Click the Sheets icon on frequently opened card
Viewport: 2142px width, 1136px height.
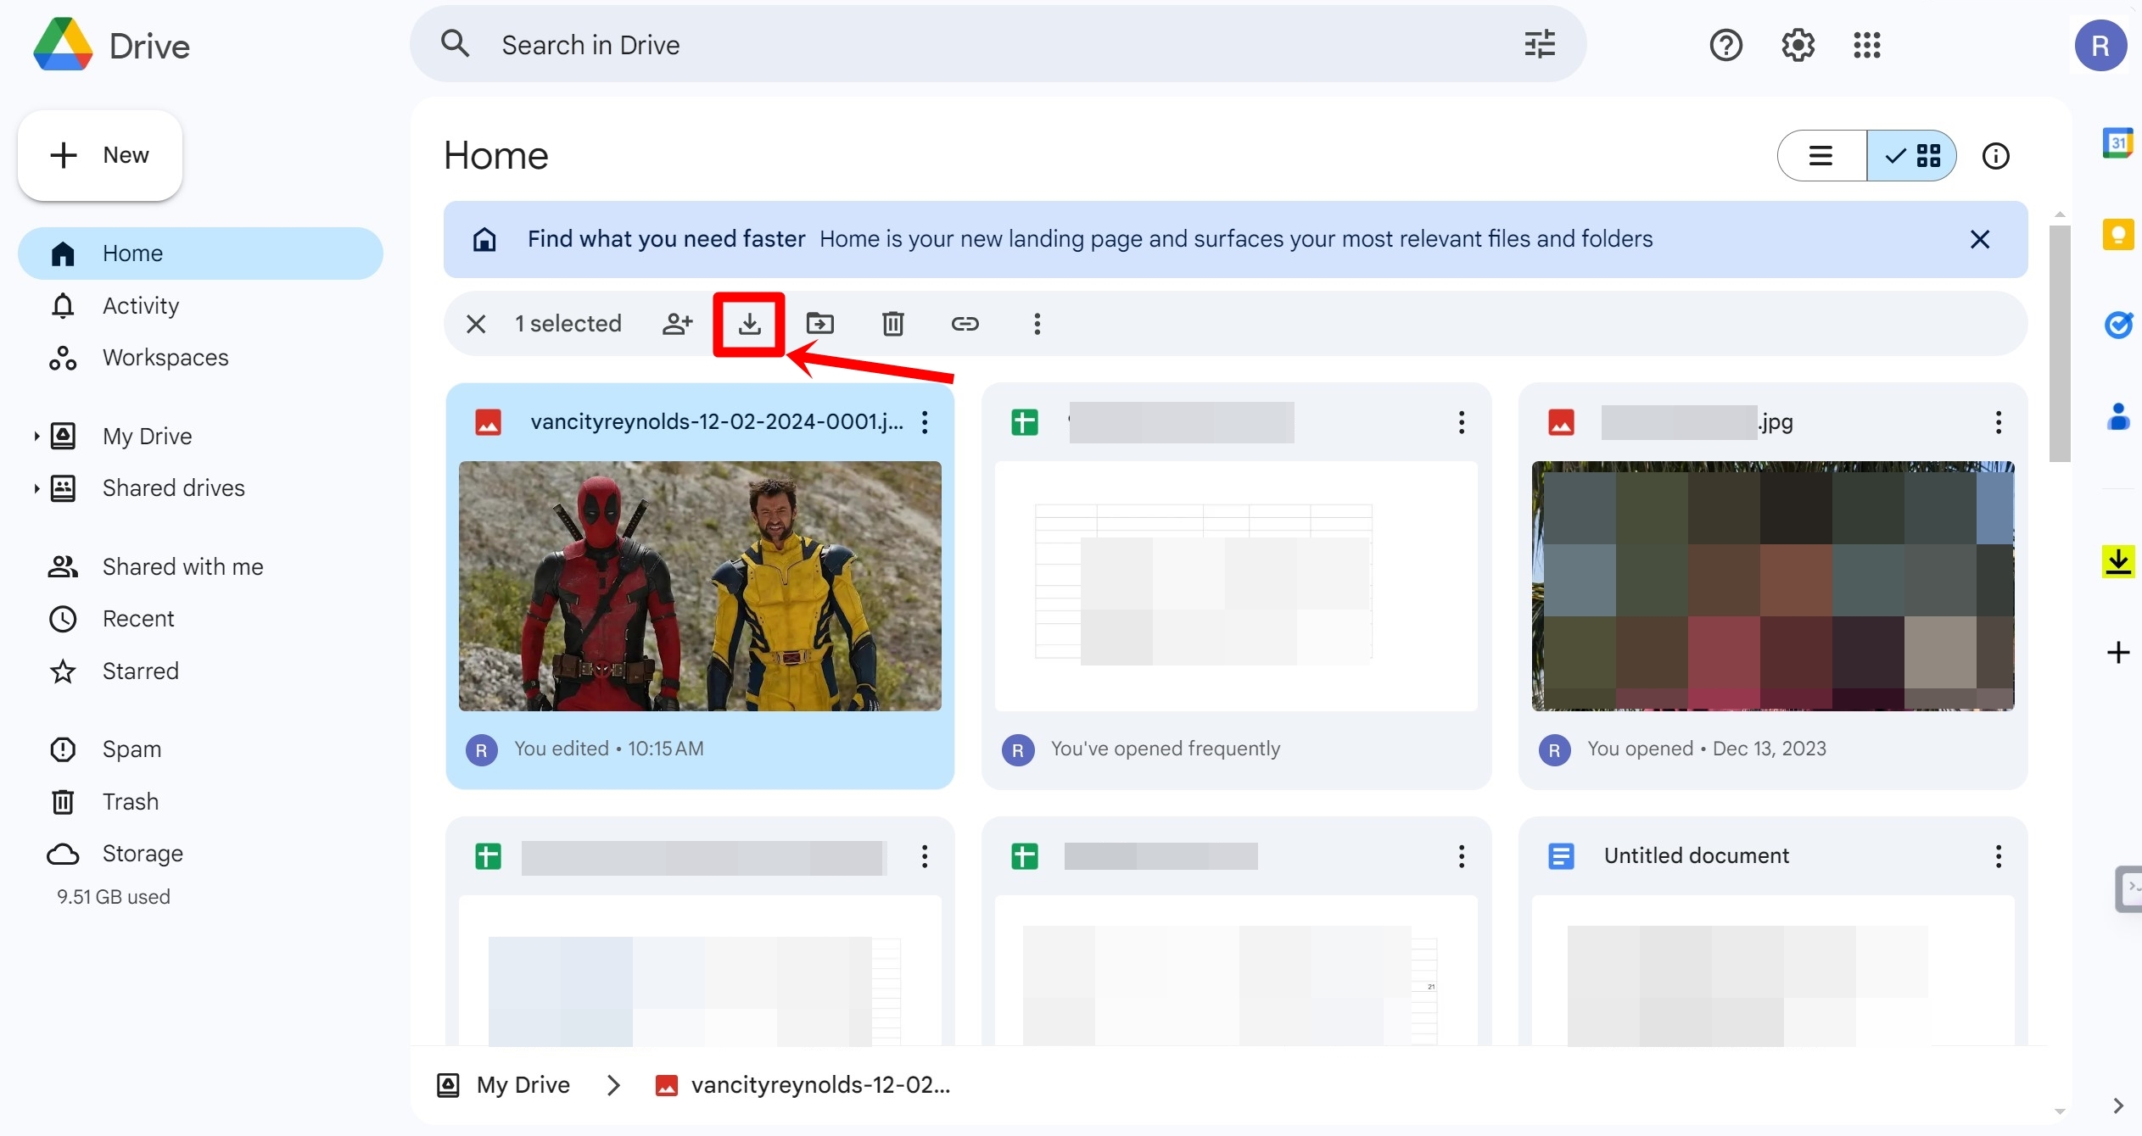[x=1024, y=422]
